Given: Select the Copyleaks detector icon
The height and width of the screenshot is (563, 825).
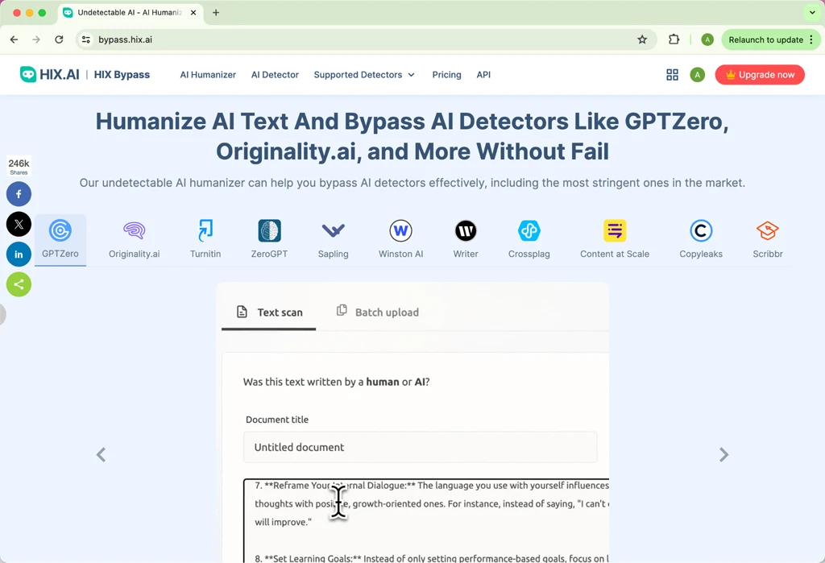Looking at the screenshot, I should [700, 231].
